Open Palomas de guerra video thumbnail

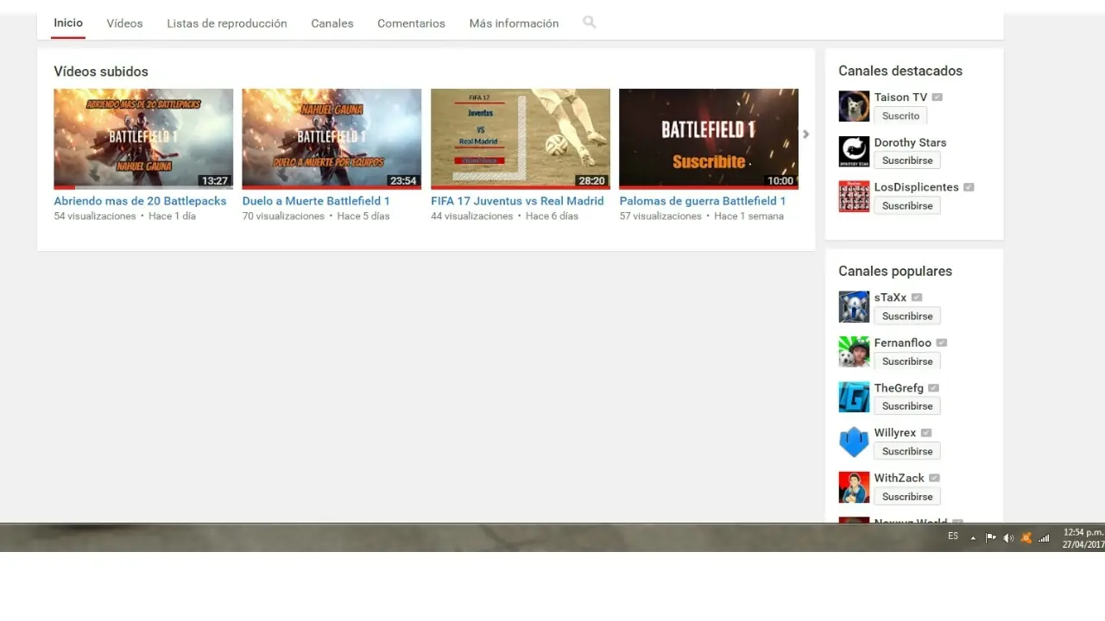click(x=709, y=139)
